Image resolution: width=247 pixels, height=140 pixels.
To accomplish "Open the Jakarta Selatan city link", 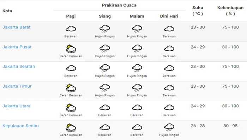I will (19, 66).
